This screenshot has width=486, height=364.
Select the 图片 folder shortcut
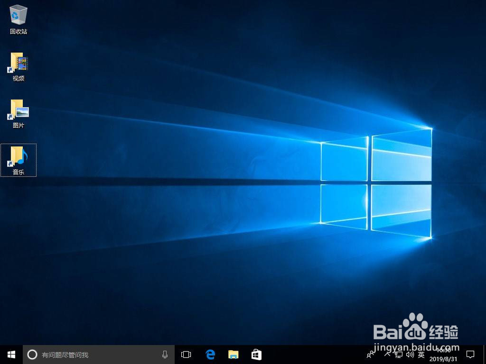pos(18,114)
